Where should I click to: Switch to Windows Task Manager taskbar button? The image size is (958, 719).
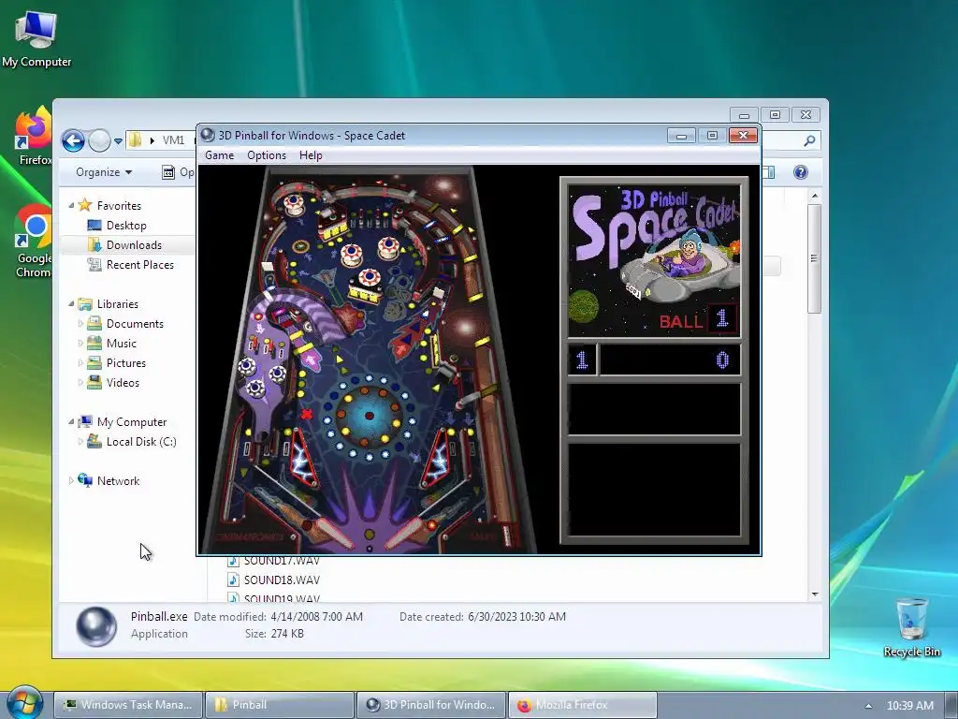coord(127,705)
